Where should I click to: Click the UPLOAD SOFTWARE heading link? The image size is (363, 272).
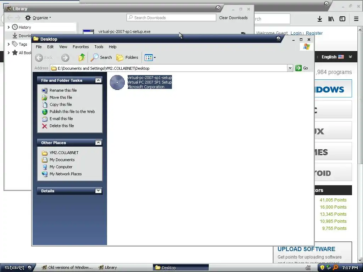point(306,249)
